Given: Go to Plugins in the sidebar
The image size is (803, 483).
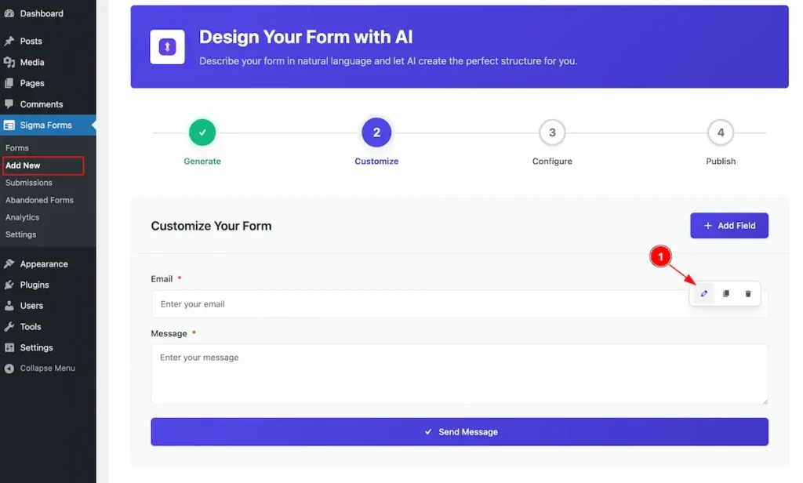Looking at the screenshot, I should [35, 285].
